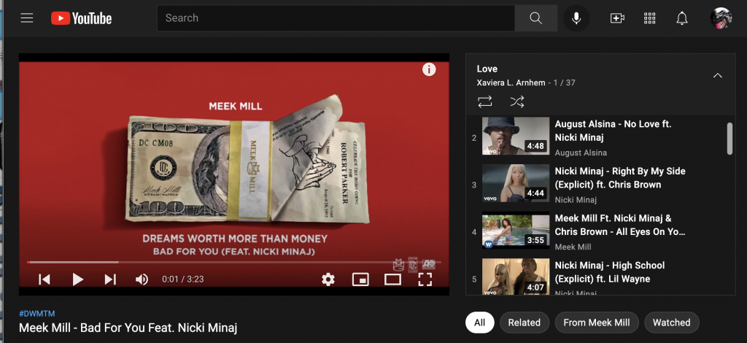Click the search magnifier button
Viewport: 747px width, 343px height.
tap(535, 18)
